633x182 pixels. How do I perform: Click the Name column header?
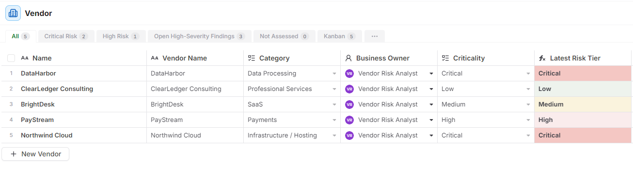[x=74, y=58]
